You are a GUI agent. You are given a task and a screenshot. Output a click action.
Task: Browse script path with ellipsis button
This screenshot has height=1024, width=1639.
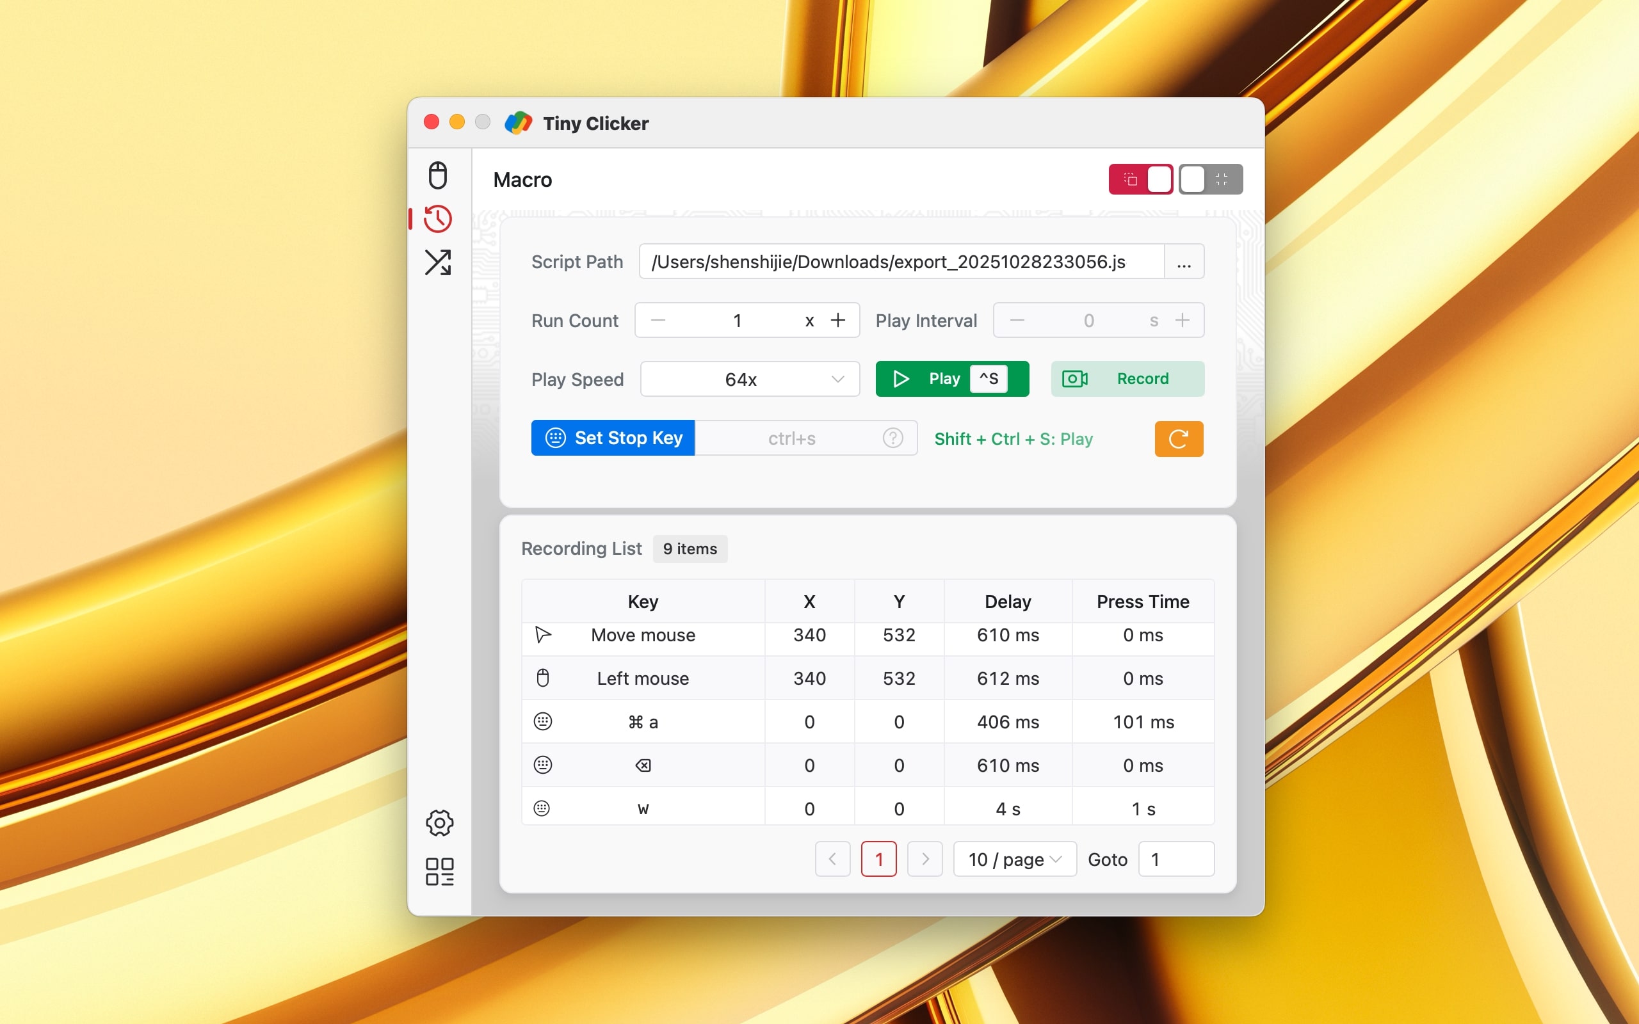tap(1183, 262)
